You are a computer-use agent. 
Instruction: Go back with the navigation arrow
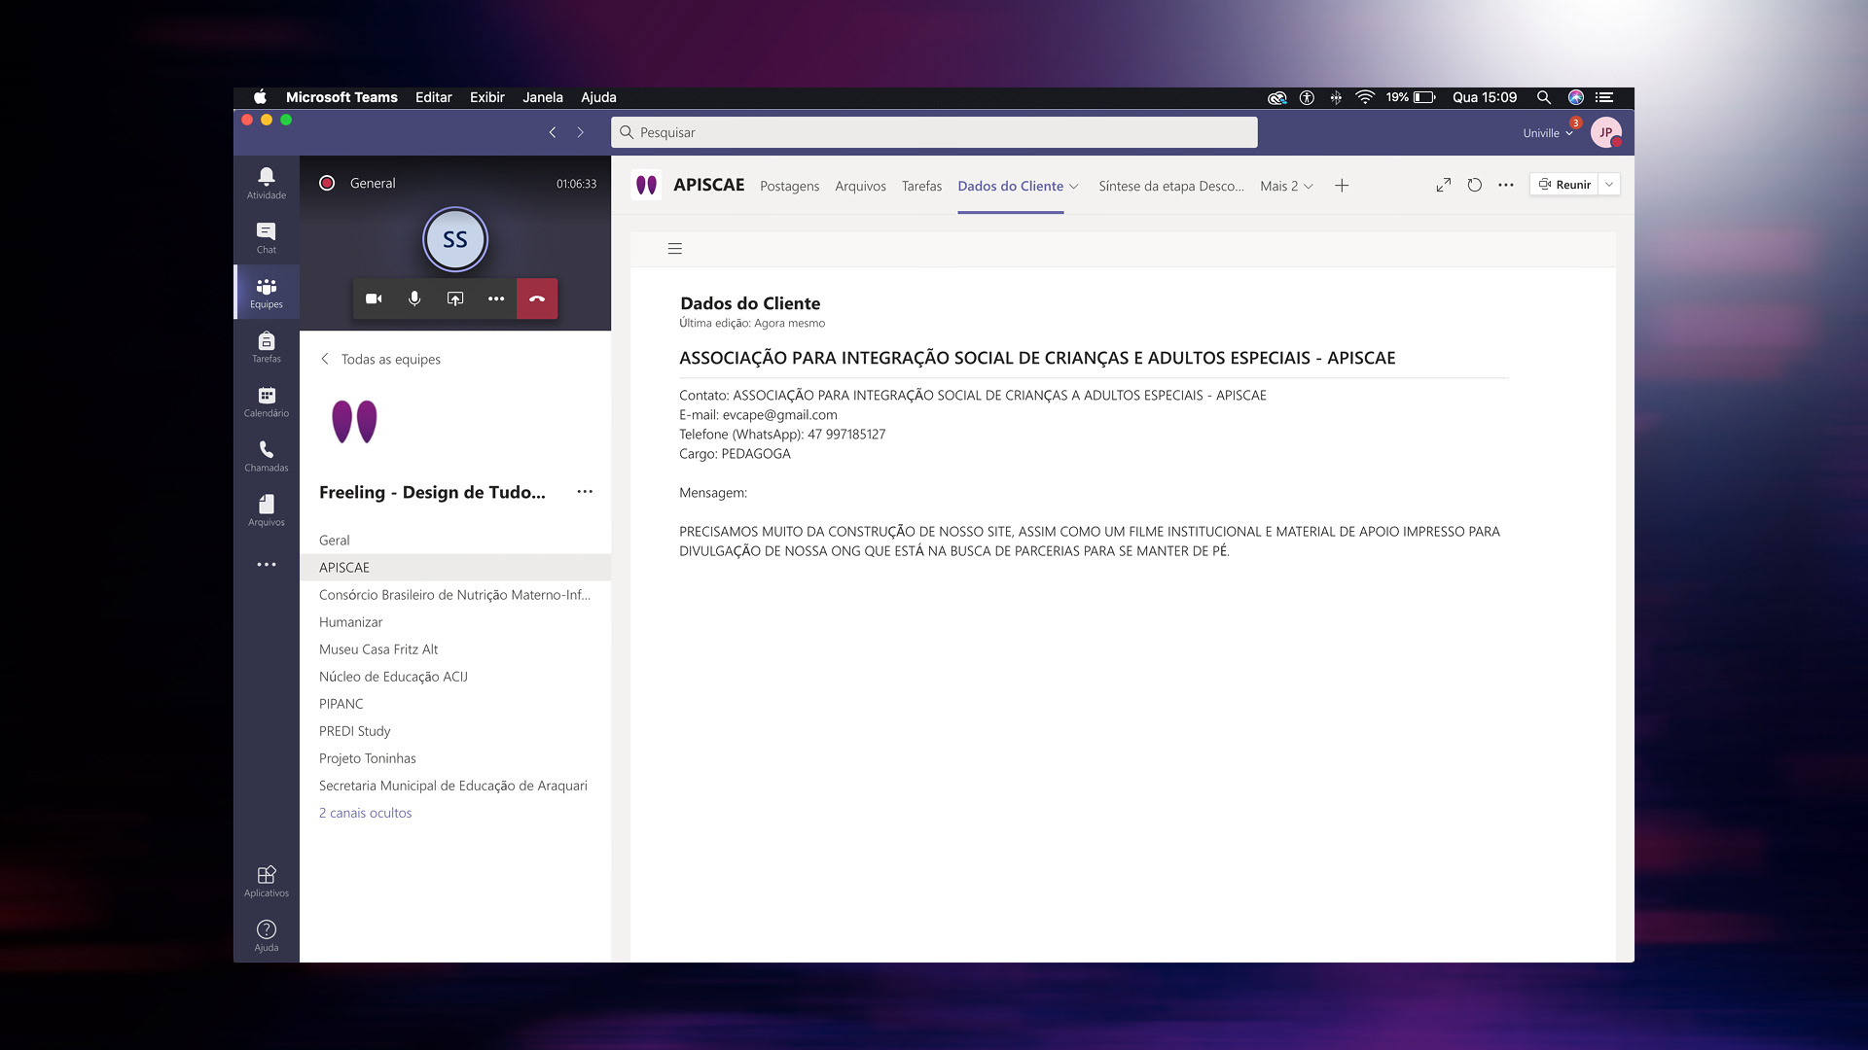click(553, 132)
